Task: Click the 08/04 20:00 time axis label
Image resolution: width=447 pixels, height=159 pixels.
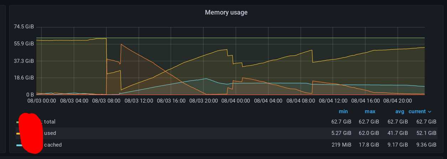Action: 398,101
